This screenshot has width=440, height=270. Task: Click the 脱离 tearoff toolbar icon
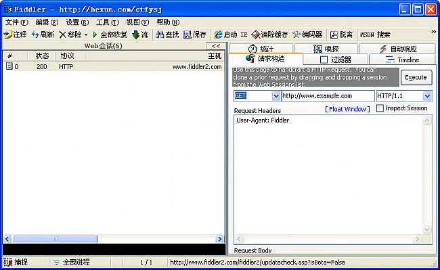pos(334,35)
